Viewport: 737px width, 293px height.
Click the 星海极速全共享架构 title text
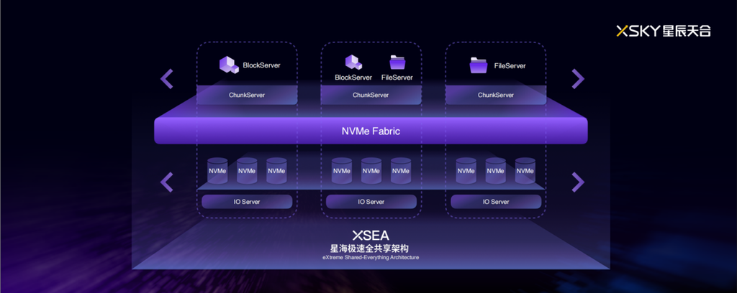pyautogui.click(x=371, y=248)
